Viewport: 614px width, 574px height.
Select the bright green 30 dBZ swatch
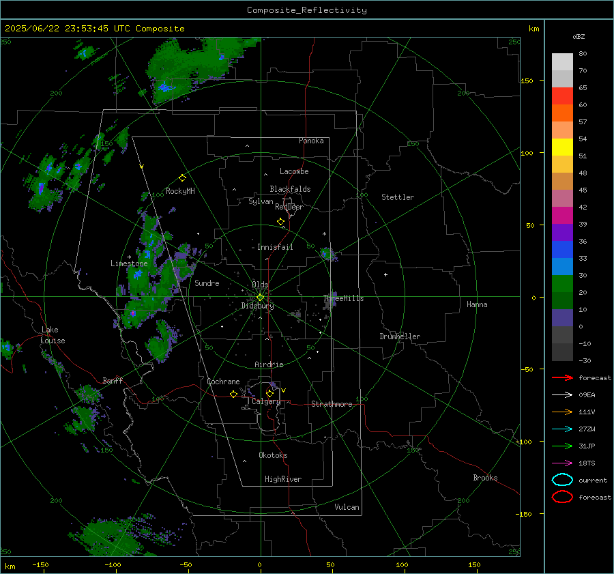pos(562,283)
